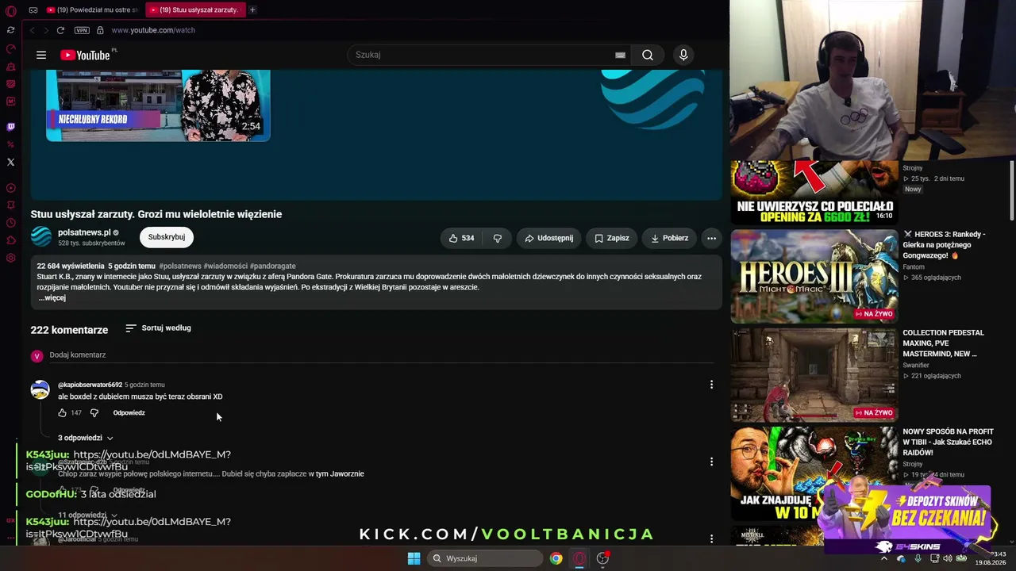Open the kapiobserwator6692 commenter avatar

[x=40, y=389]
